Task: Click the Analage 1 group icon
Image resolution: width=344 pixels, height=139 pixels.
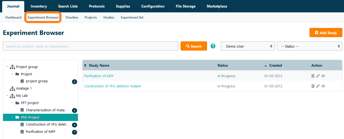Action: point(12,88)
